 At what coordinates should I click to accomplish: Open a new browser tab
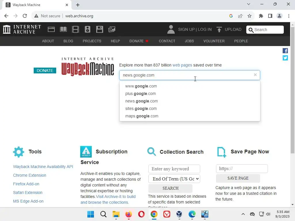[x=78, y=5]
